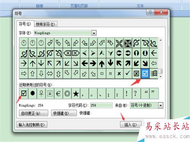Choose recent black star symbol
This screenshot has height=142, width=190.
76,94
